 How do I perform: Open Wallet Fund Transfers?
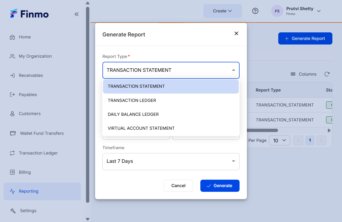pyautogui.click(x=42, y=133)
